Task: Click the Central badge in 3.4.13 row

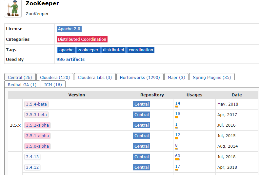Action: 141,157
